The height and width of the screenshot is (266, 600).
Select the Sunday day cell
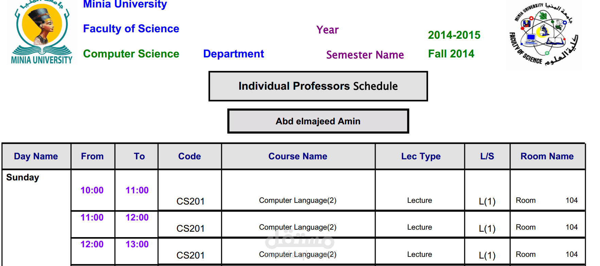(x=23, y=177)
